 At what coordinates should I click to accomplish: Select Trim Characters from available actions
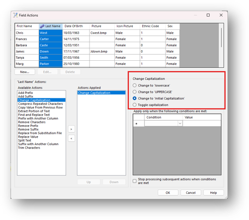tap(29, 148)
